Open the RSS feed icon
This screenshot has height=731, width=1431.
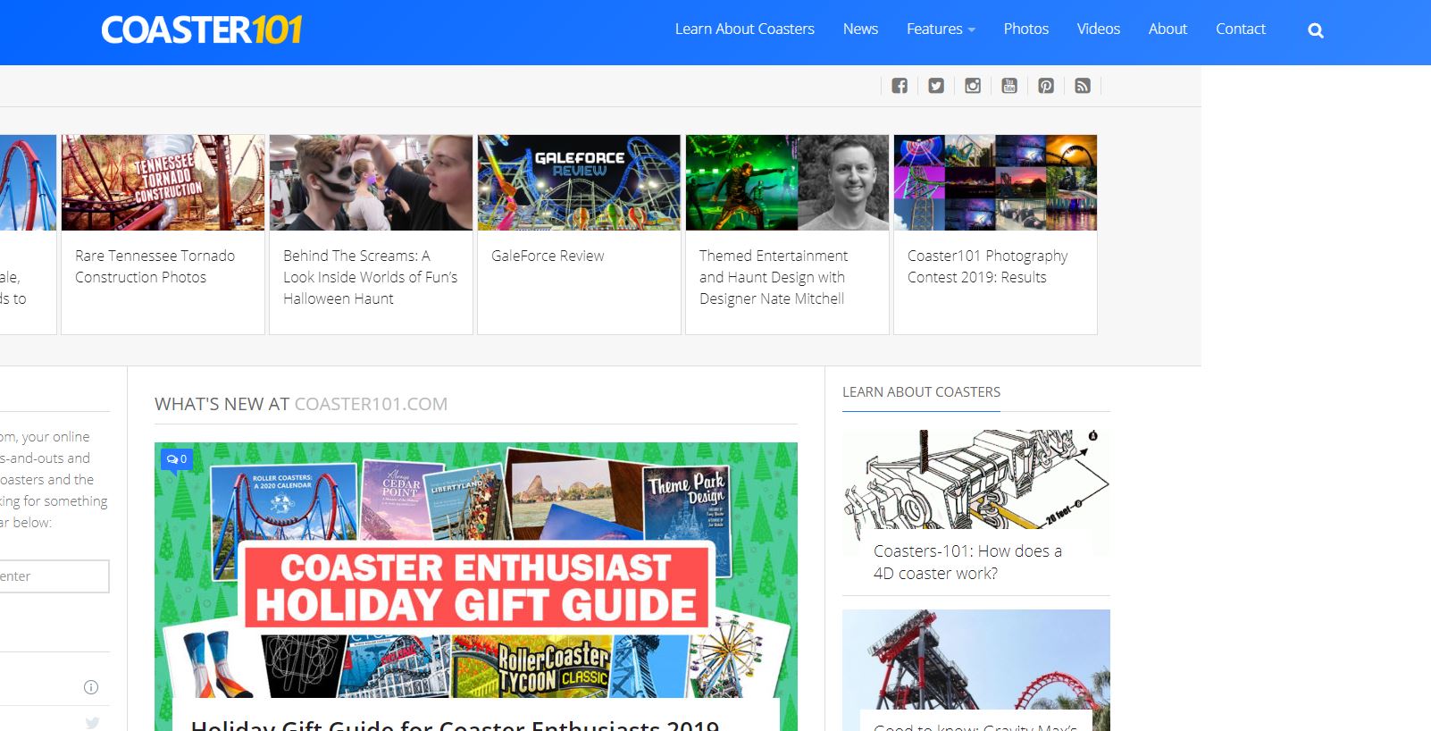pyautogui.click(x=1083, y=86)
